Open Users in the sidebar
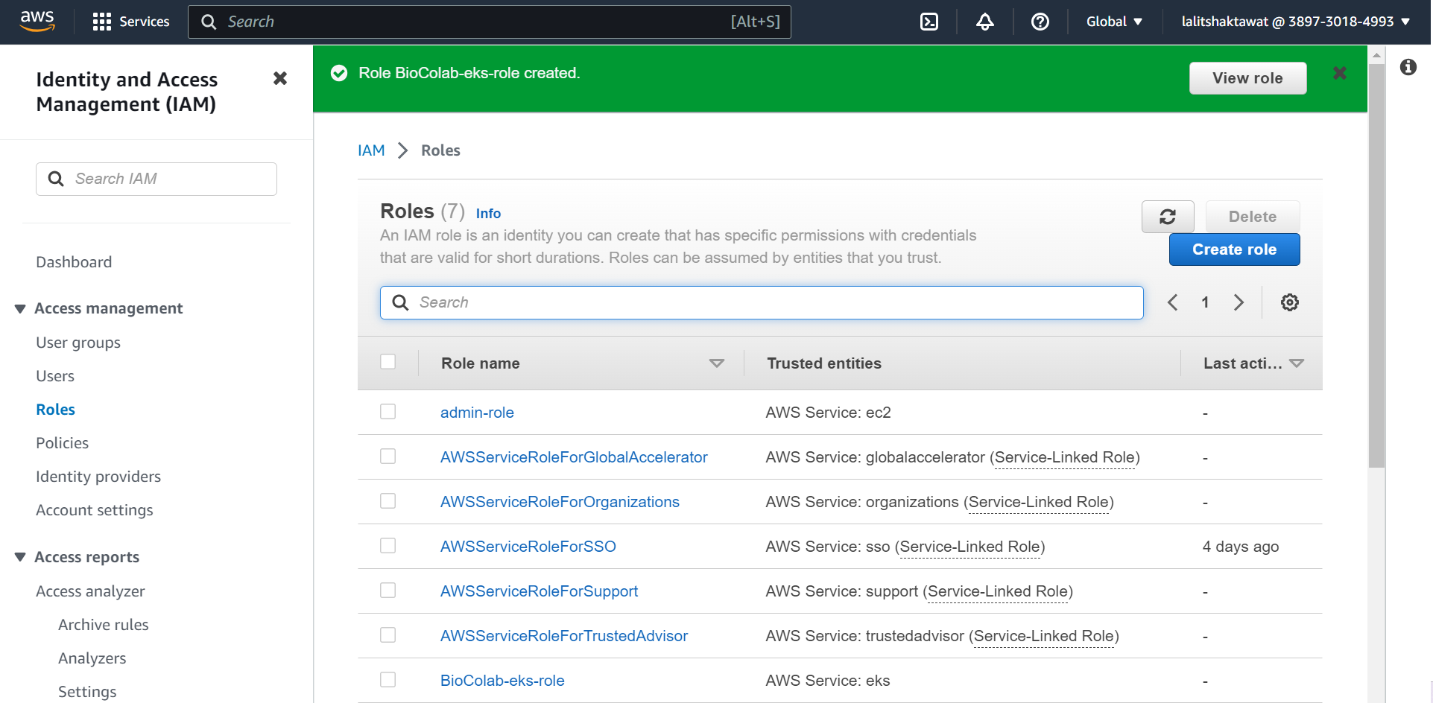Viewport: 1433px width, 703px height. pos(55,376)
